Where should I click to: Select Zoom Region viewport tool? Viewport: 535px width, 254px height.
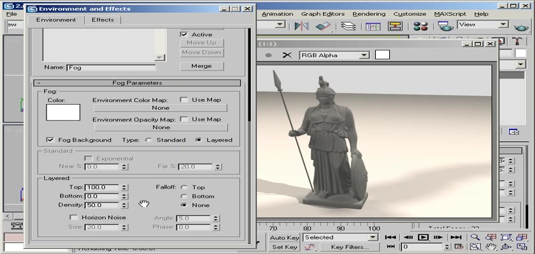click(475, 246)
